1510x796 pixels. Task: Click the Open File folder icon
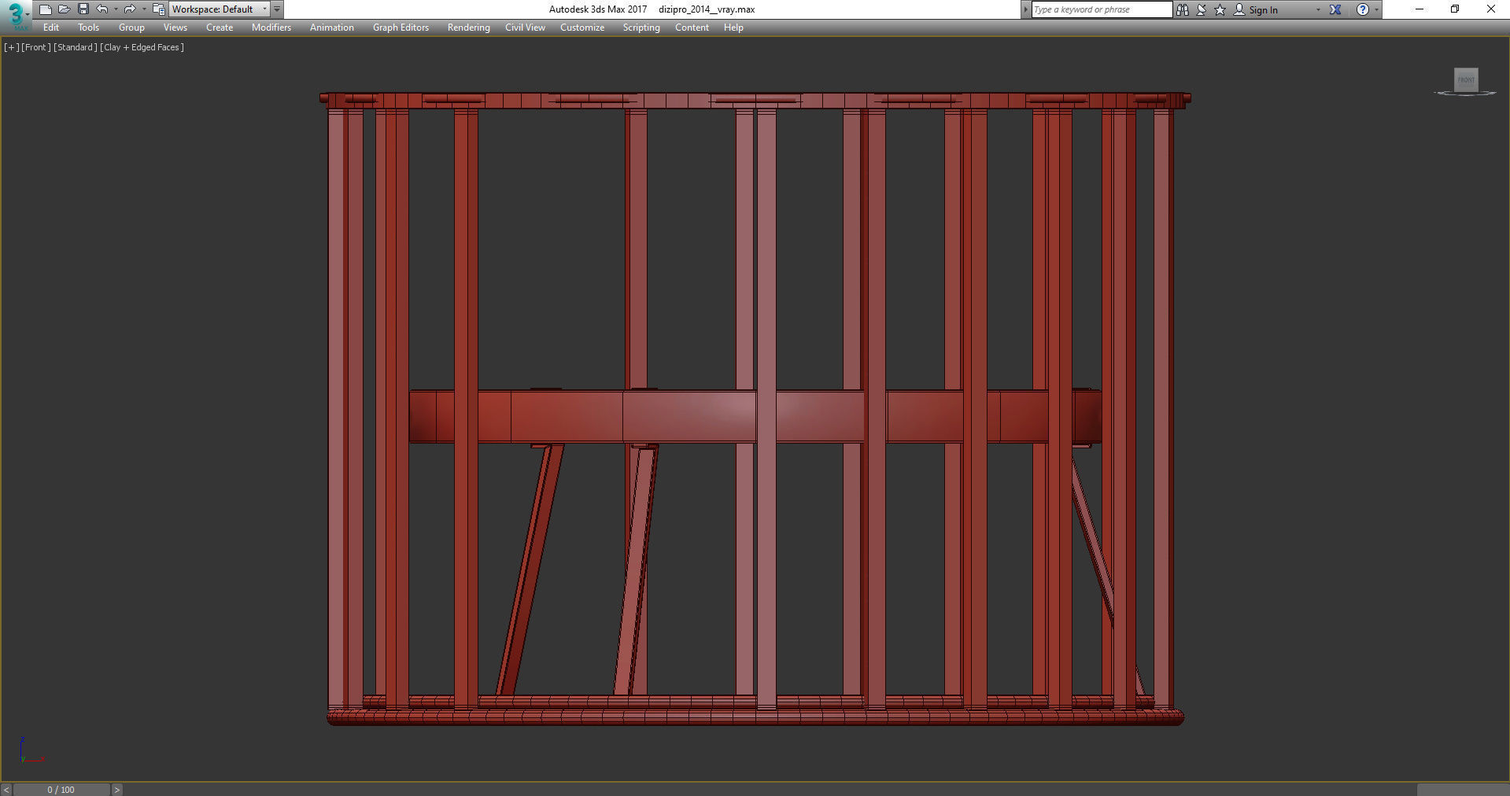[x=64, y=9]
